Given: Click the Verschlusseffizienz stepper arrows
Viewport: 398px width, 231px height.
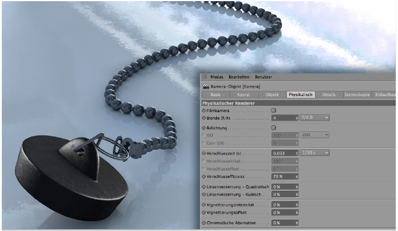Looking at the screenshot, I should coord(297,177).
